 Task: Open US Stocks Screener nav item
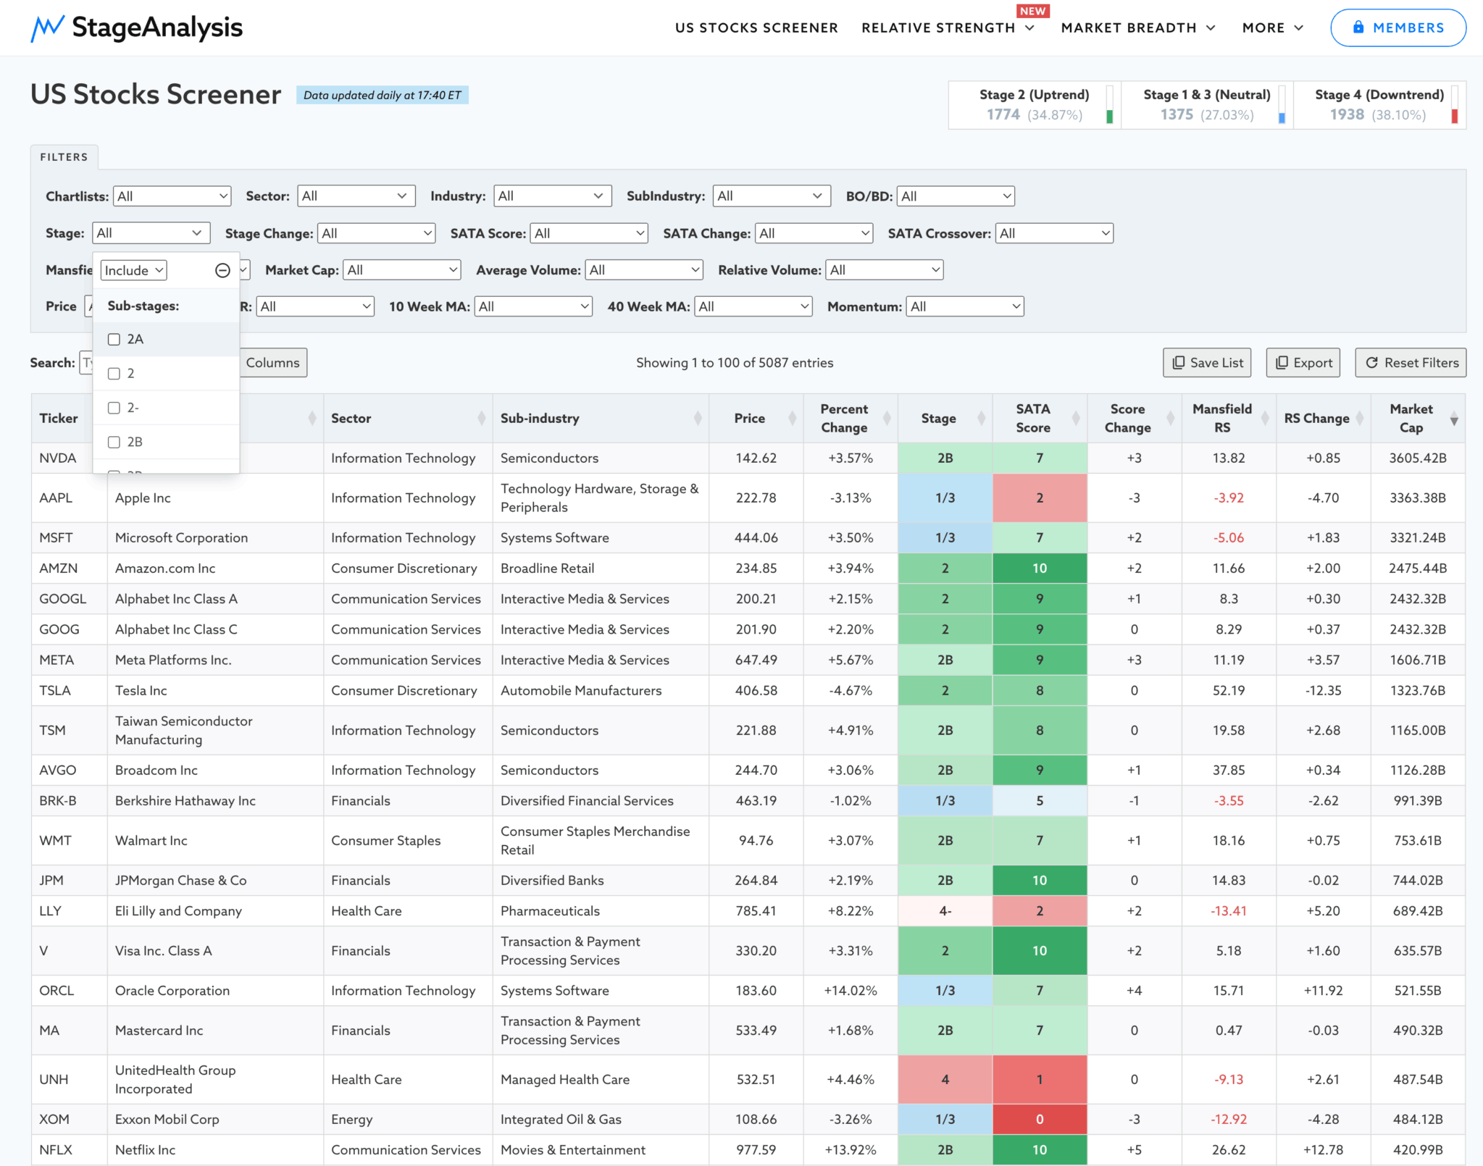pyautogui.click(x=756, y=28)
